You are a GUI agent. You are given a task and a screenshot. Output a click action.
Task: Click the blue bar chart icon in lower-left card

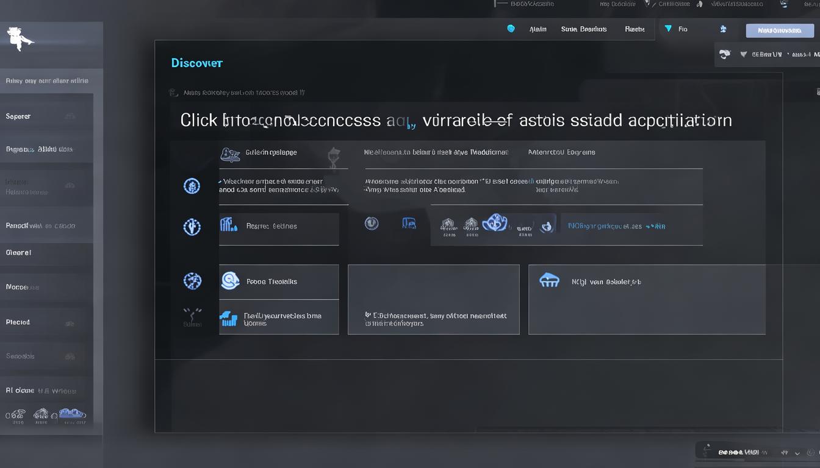pyautogui.click(x=228, y=318)
